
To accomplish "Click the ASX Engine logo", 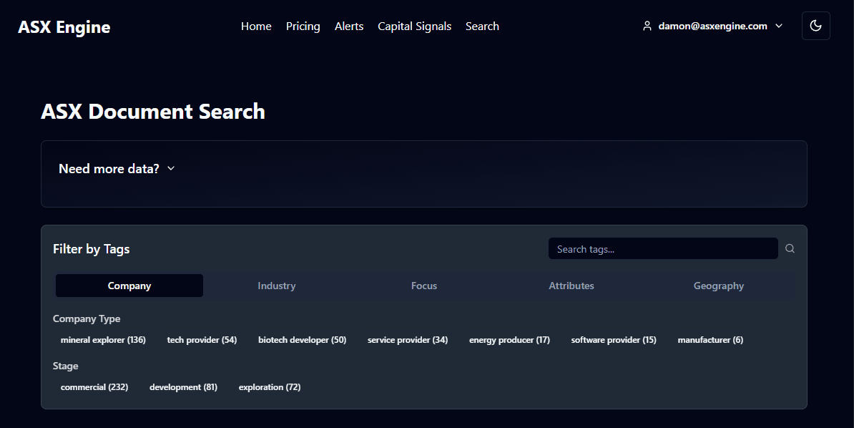I will point(64,27).
